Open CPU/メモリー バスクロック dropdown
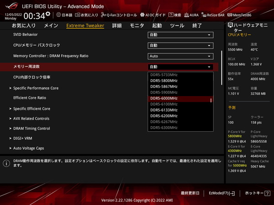The width and height of the screenshot is (274, 205). coord(180,46)
